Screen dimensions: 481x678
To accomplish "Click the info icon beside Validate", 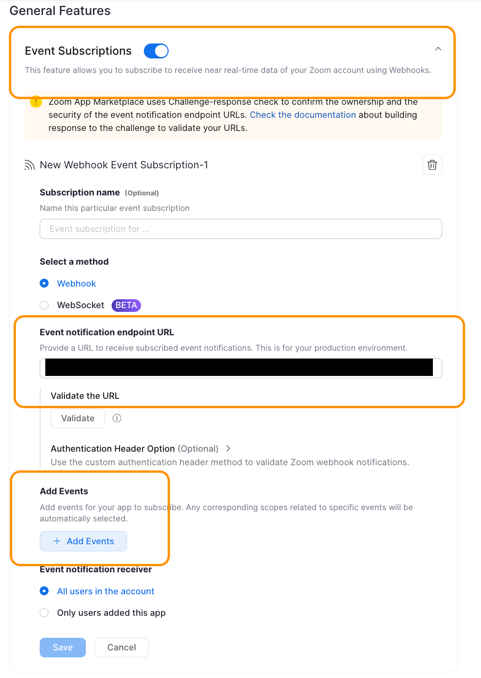I will 117,418.
